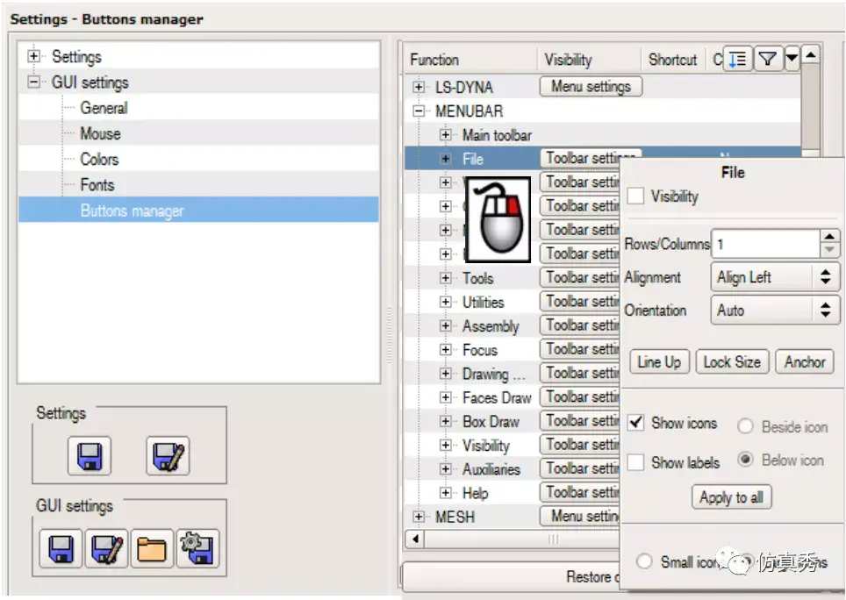Click the save icon under Settings group
Screen dimensions: 846x600
coord(90,455)
